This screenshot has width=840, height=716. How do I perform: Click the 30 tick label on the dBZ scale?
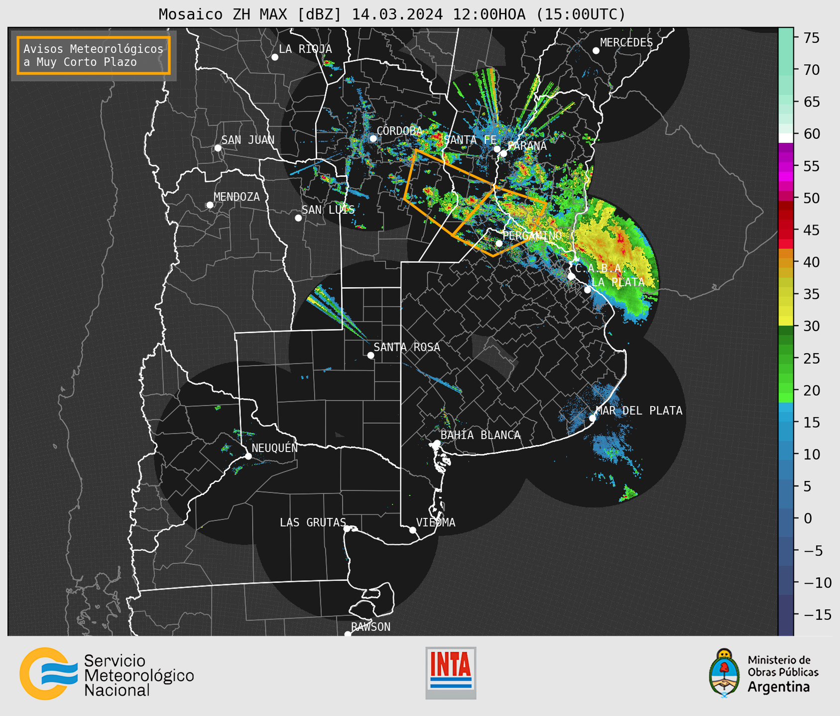811,326
